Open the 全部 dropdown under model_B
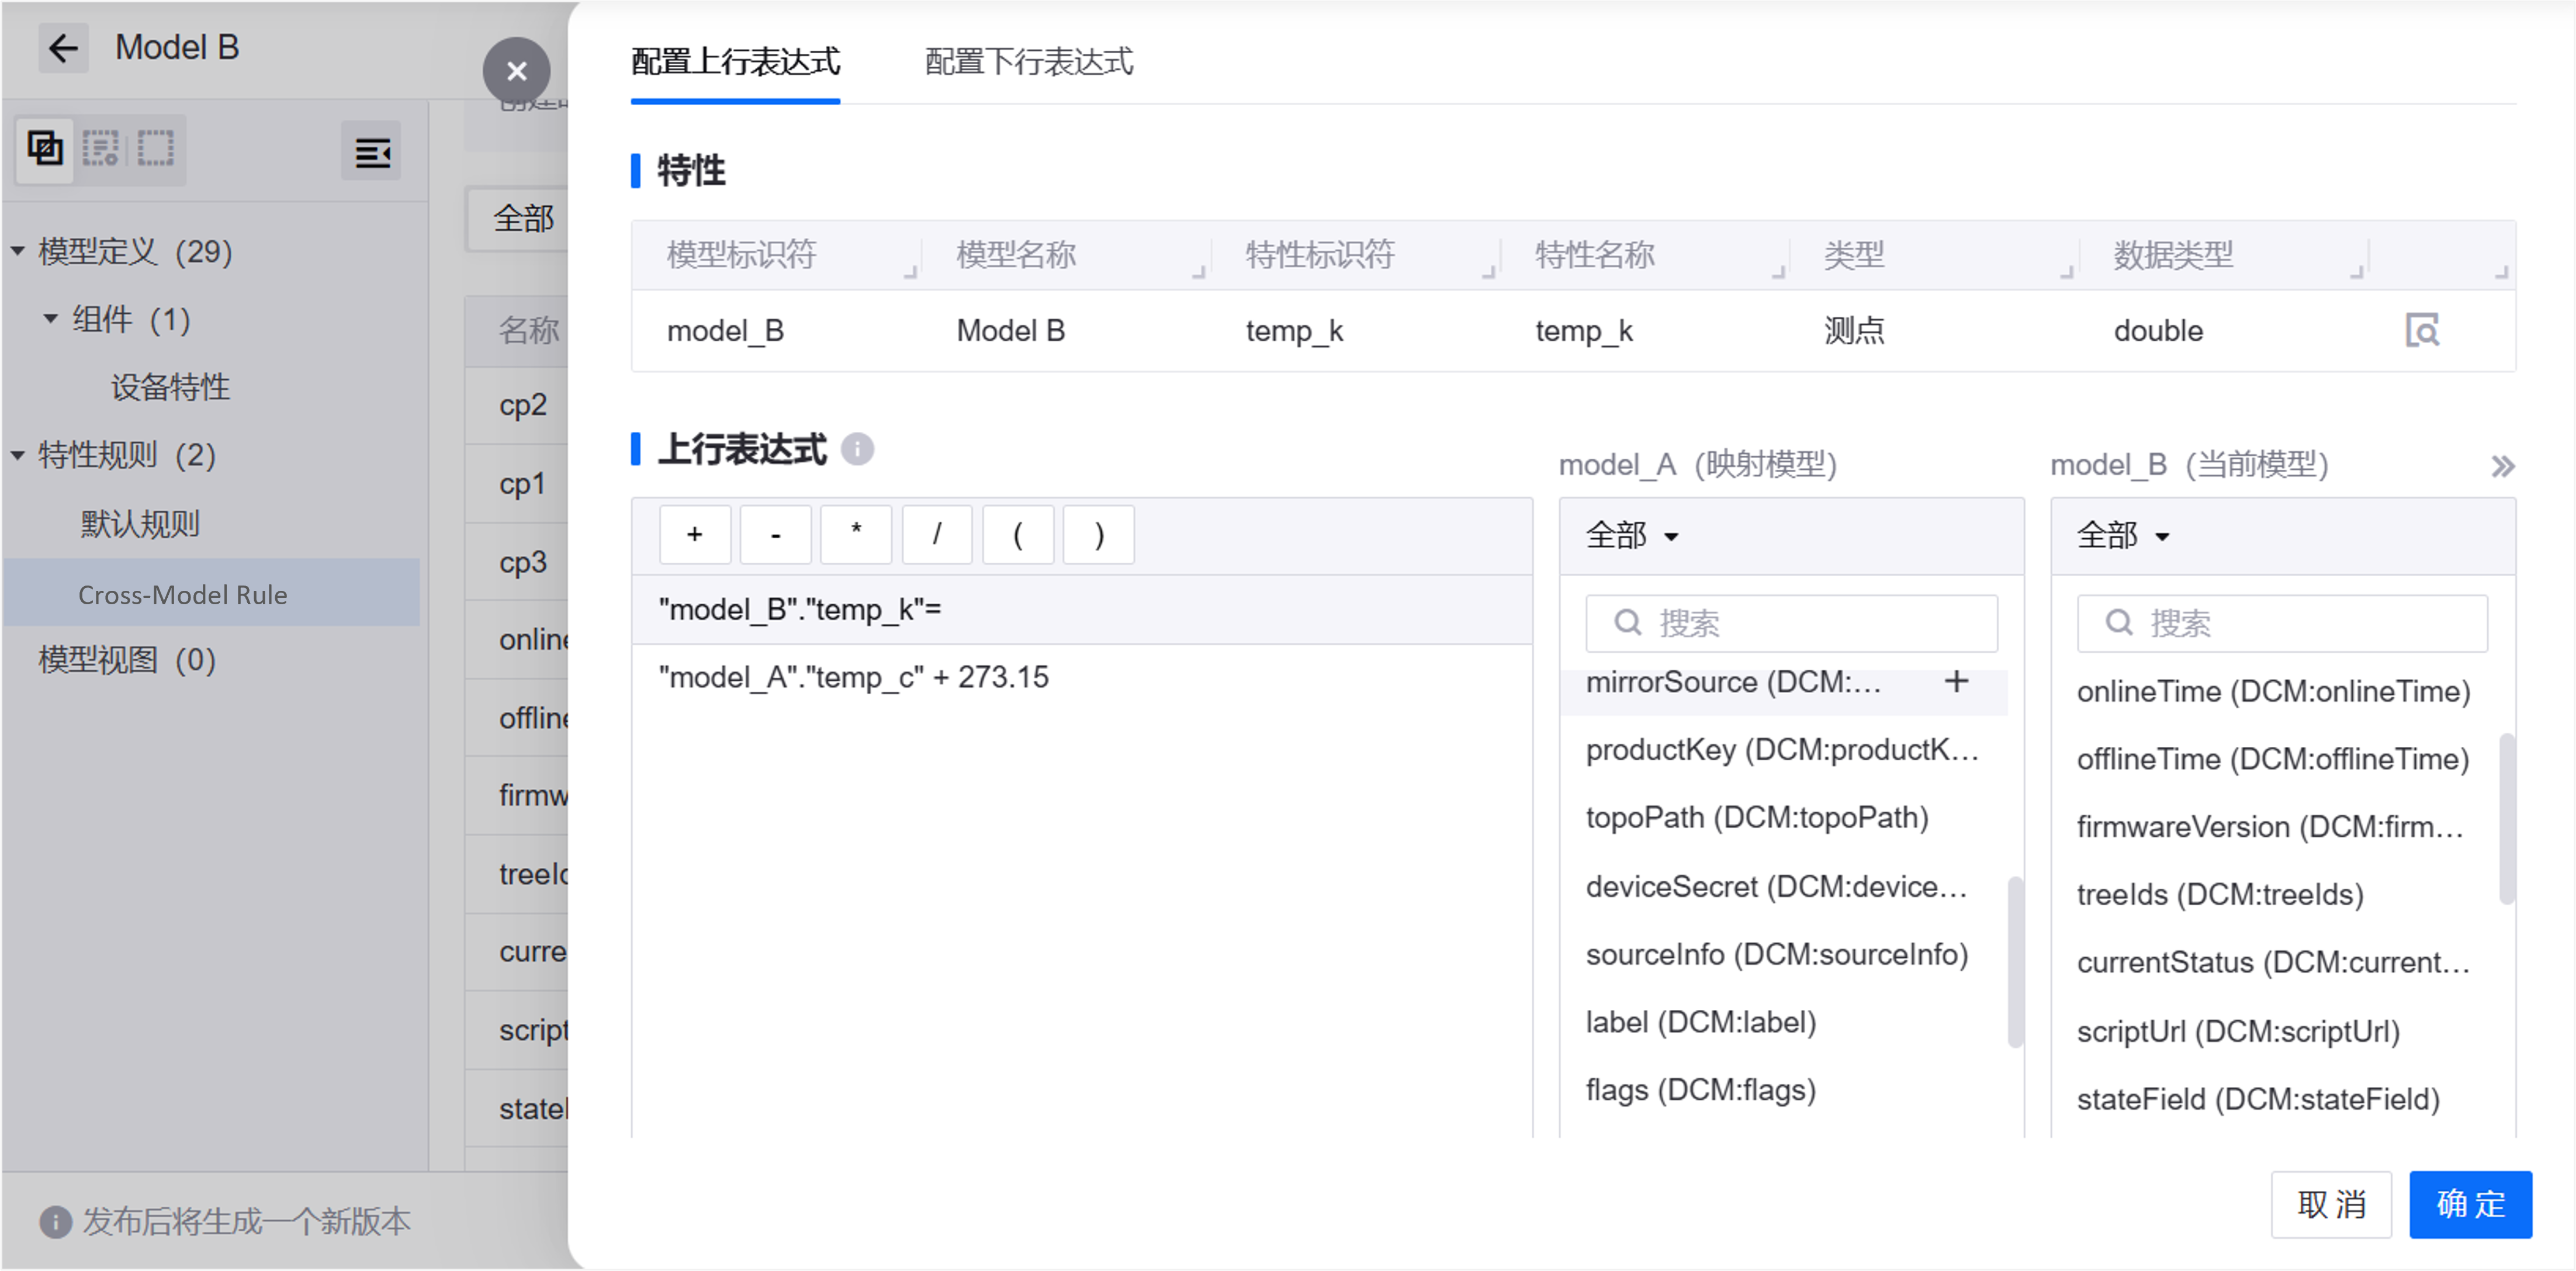Image resolution: width=2576 pixels, height=1271 pixels. [2122, 536]
